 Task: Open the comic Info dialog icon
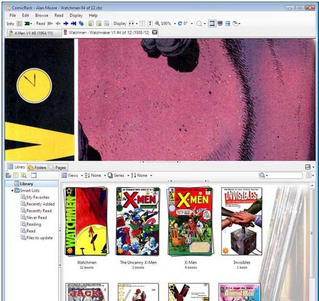click(x=20, y=24)
